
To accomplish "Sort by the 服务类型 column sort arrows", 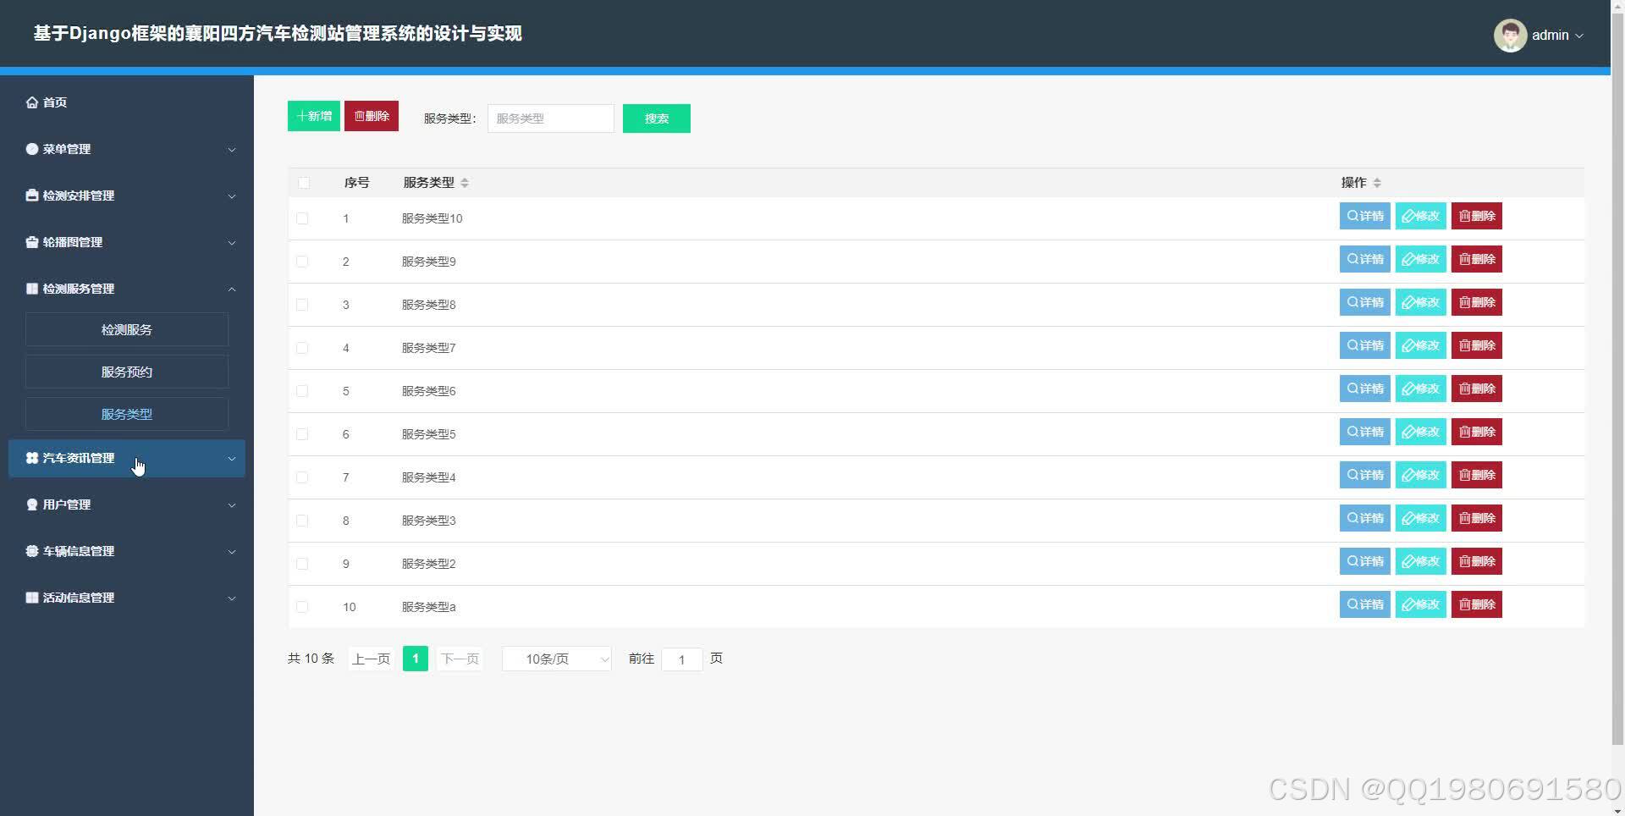I will click(x=465, y=183).
